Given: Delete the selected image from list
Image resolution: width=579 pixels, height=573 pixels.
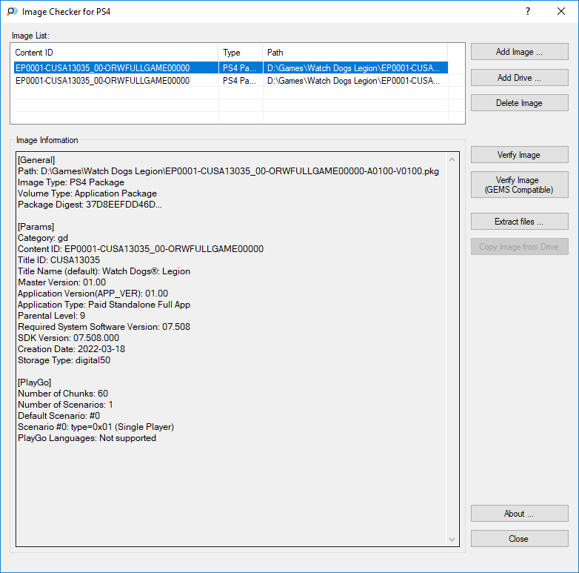Looking at the screenshot, I should 519,103.
